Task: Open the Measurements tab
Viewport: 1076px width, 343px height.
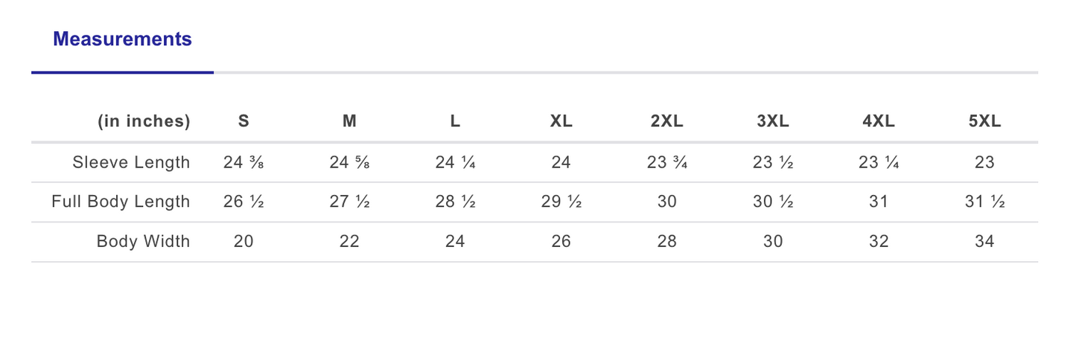Action: pos(122,39)
